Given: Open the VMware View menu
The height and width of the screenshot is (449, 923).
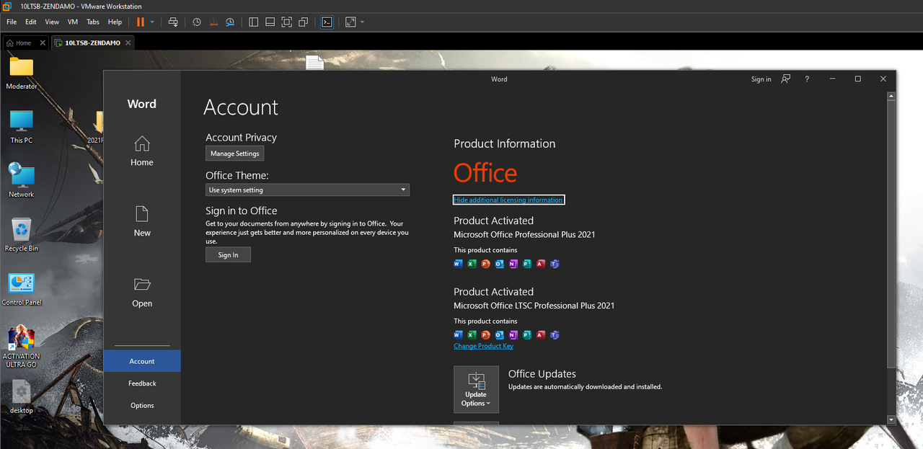Looking at the screenshot, I should [x=52, y=22].
